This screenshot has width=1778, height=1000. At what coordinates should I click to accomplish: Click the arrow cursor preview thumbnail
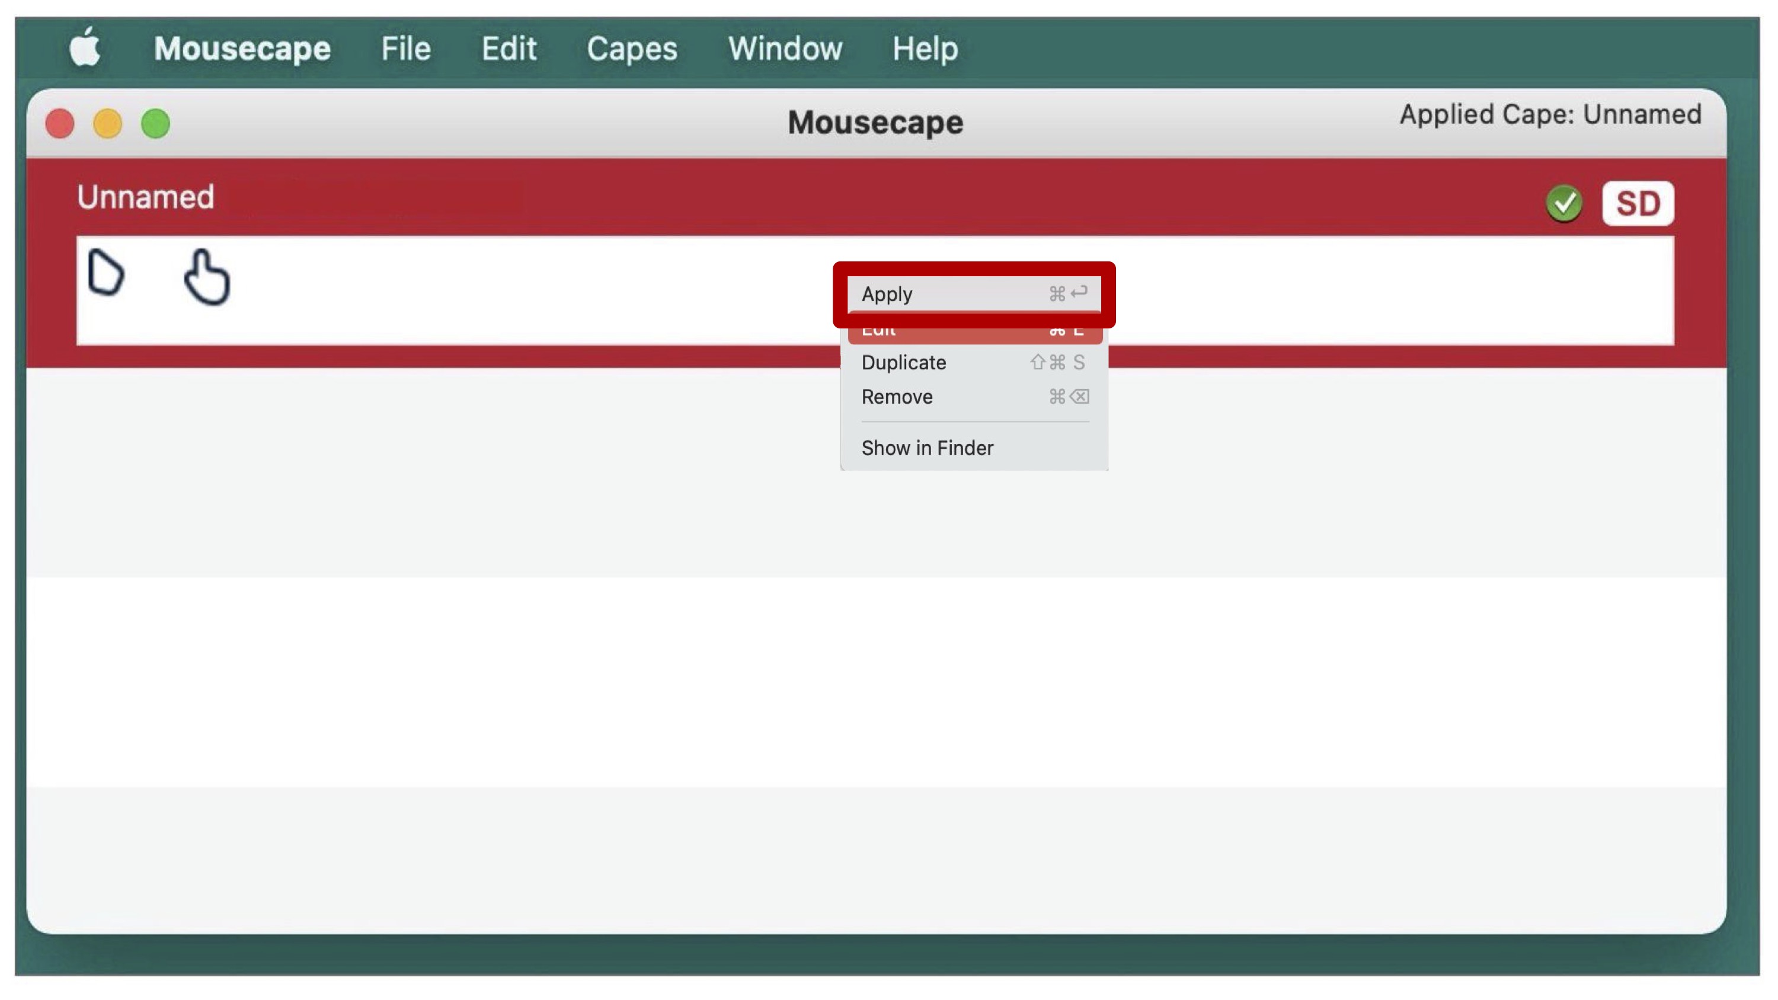click(105, 272)
